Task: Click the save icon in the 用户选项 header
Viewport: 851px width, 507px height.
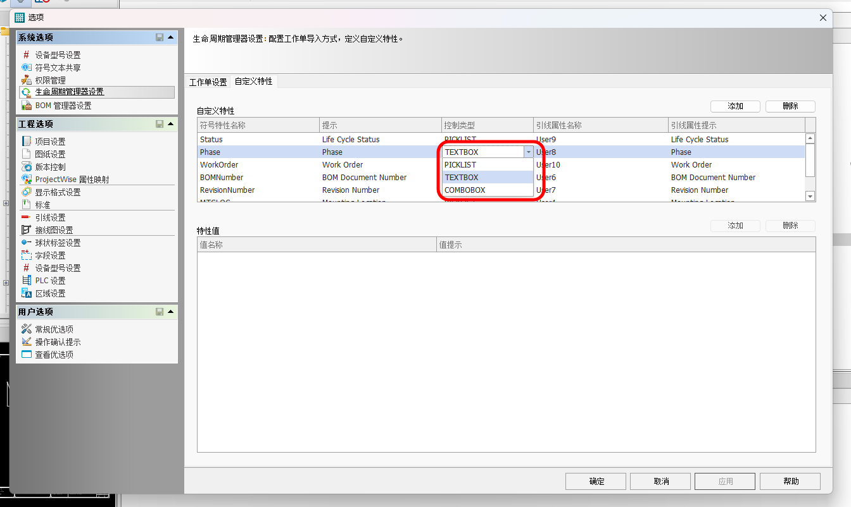Action: [160, 312]
